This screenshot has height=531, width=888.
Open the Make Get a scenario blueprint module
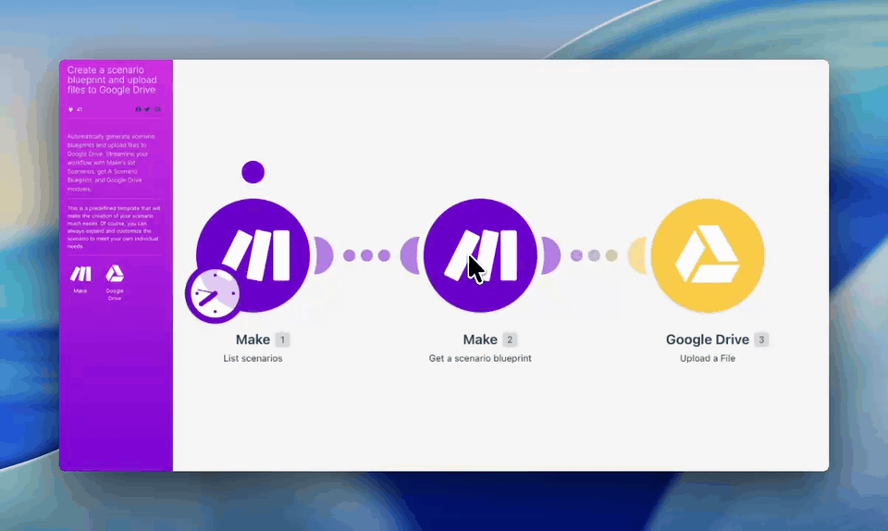coord(480,254)
